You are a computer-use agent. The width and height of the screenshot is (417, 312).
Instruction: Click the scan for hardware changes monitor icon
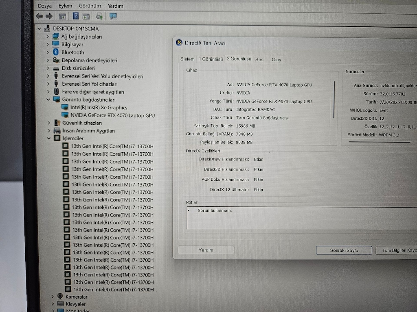(113, 16)
